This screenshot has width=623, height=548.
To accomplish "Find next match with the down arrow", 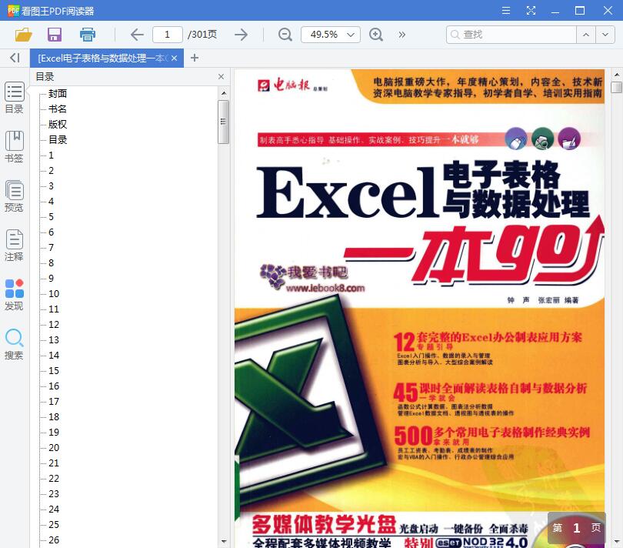I will click(605, 35).
